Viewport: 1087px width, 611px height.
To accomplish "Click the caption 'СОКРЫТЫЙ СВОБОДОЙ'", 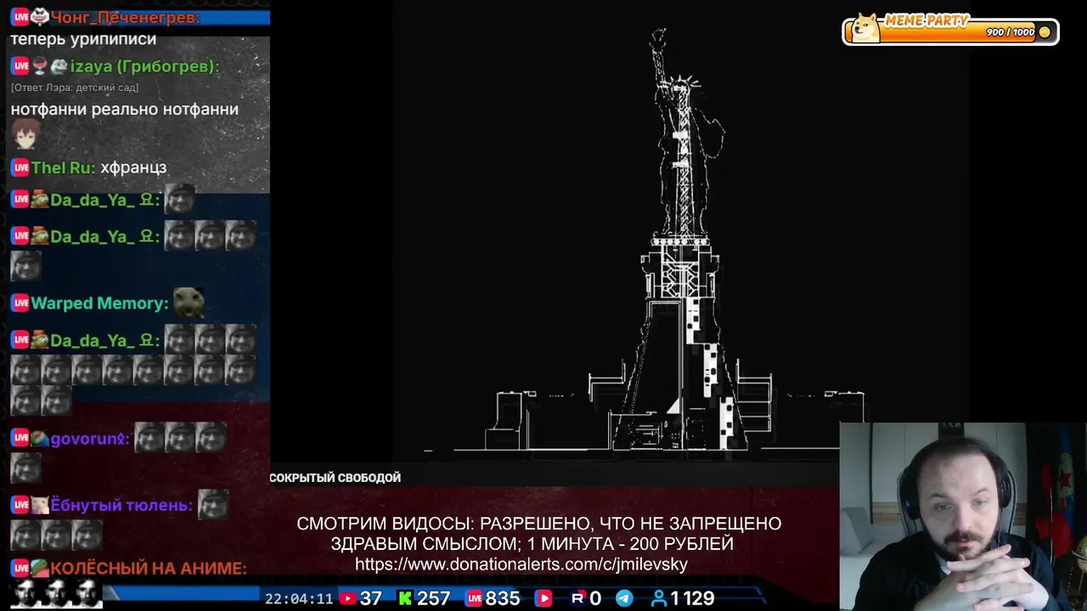I will (x=335, y=478).
